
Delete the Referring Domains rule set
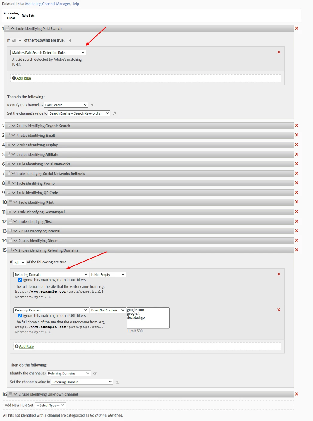click(297, 250)
